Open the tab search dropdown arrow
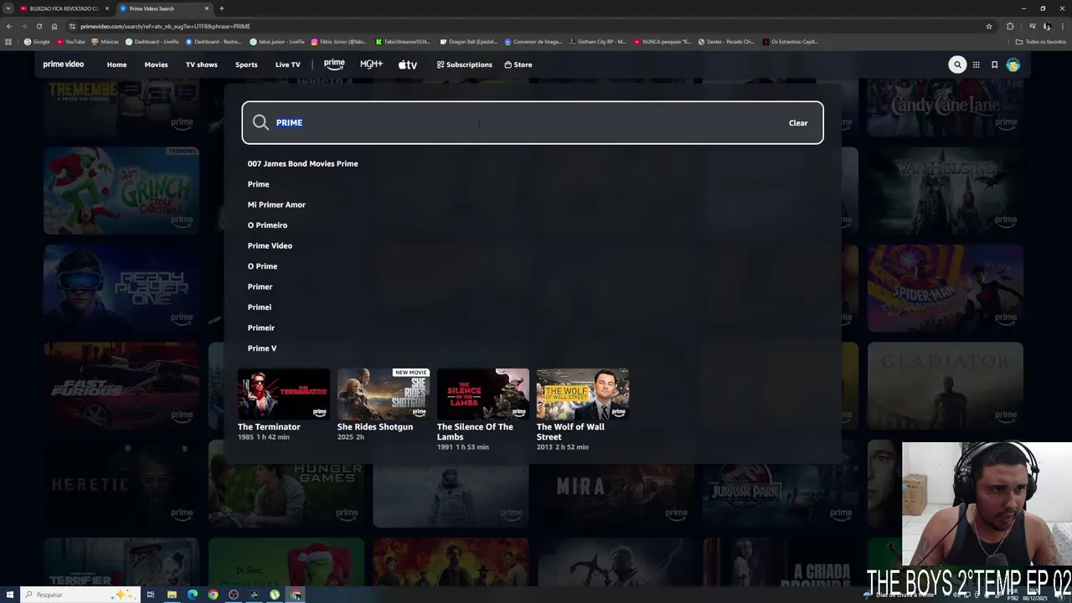The height and width of the screenshot is (603, 1072). click(8, 8)
